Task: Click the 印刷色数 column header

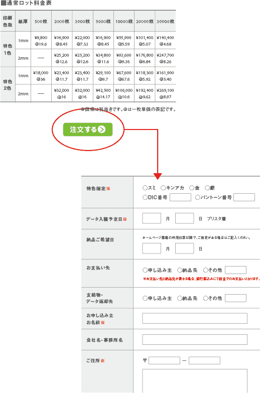Action: pos(8,21)
